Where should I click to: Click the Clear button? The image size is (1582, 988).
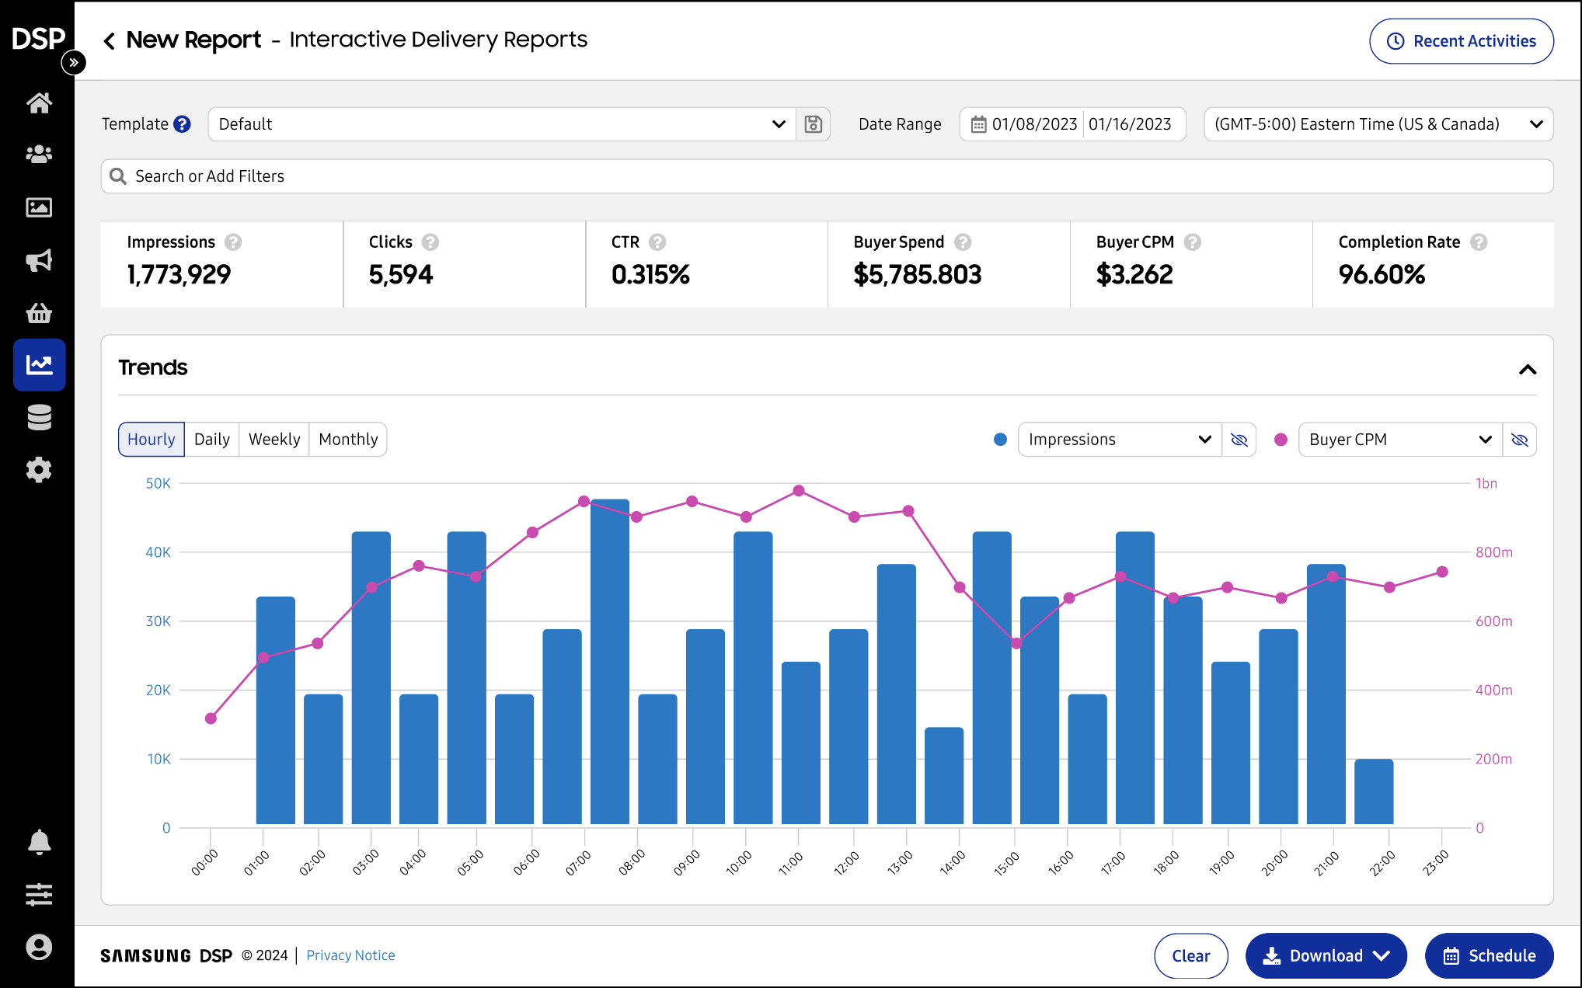(x=1190, y=955)
